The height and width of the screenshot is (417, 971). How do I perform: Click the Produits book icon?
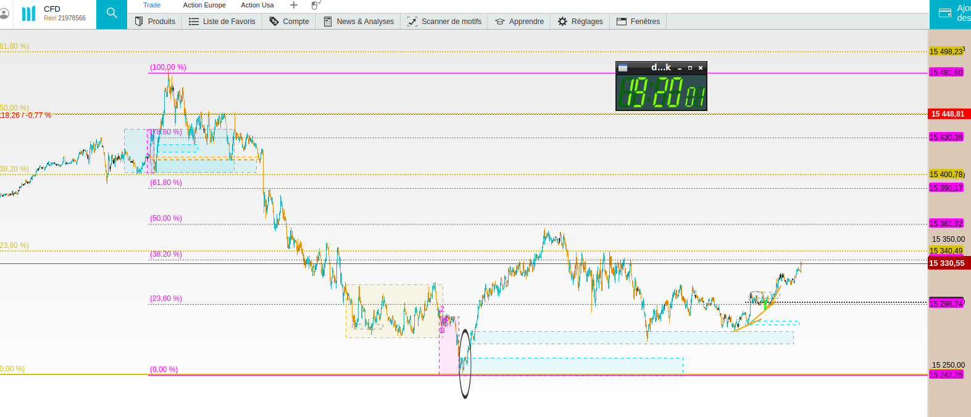pyautogui.click(x=139, y=21)
